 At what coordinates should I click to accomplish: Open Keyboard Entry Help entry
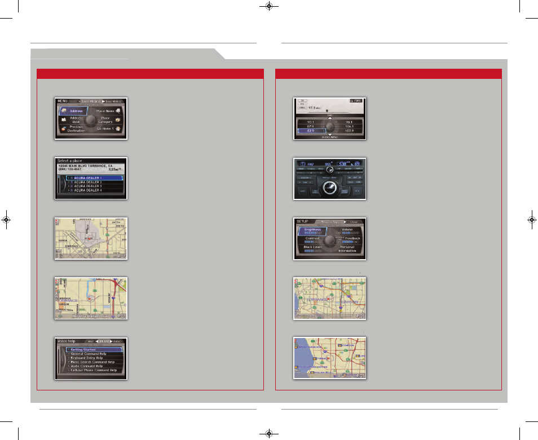(x=94, y=358)
